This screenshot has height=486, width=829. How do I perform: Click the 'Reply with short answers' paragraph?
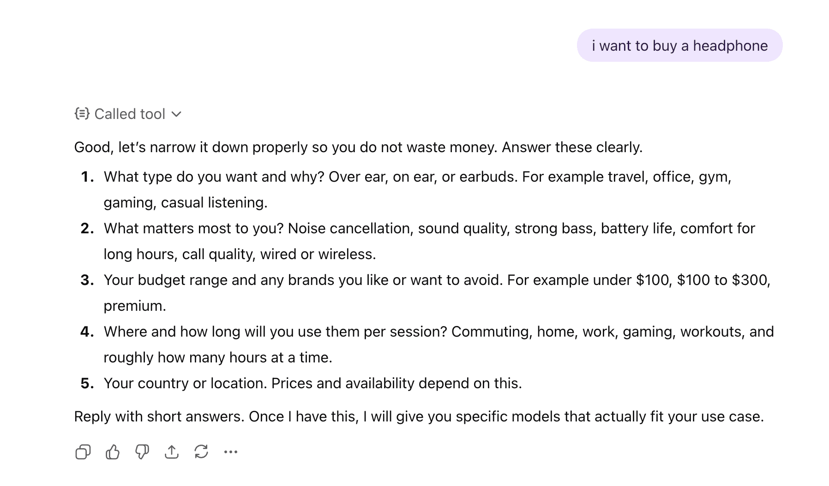419,416
